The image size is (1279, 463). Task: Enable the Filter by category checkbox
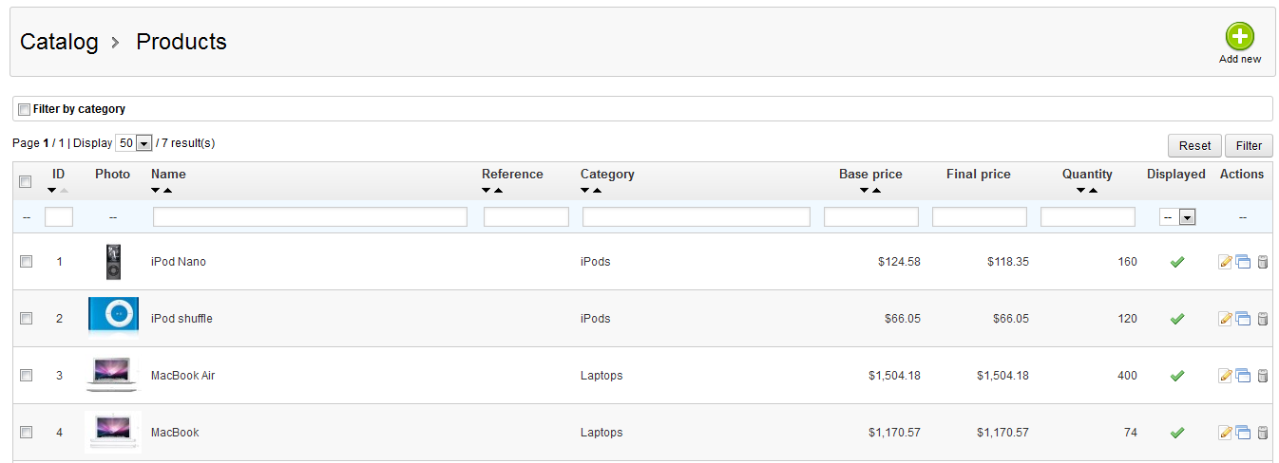(x=25, y=109)
